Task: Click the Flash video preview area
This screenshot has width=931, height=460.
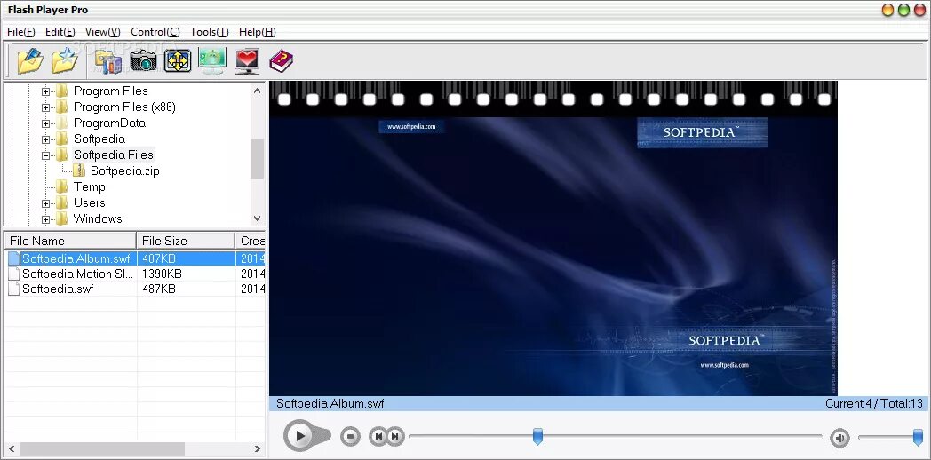Action: (x=553, y=238)
